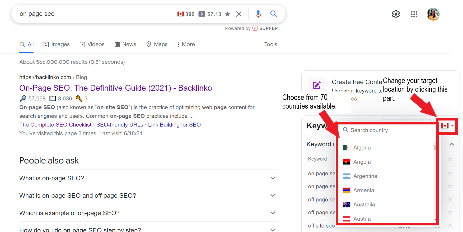463x232 pixels.
Task: Expand 'What is on-page SEO?' question
Action: click(x=148, y=178)
